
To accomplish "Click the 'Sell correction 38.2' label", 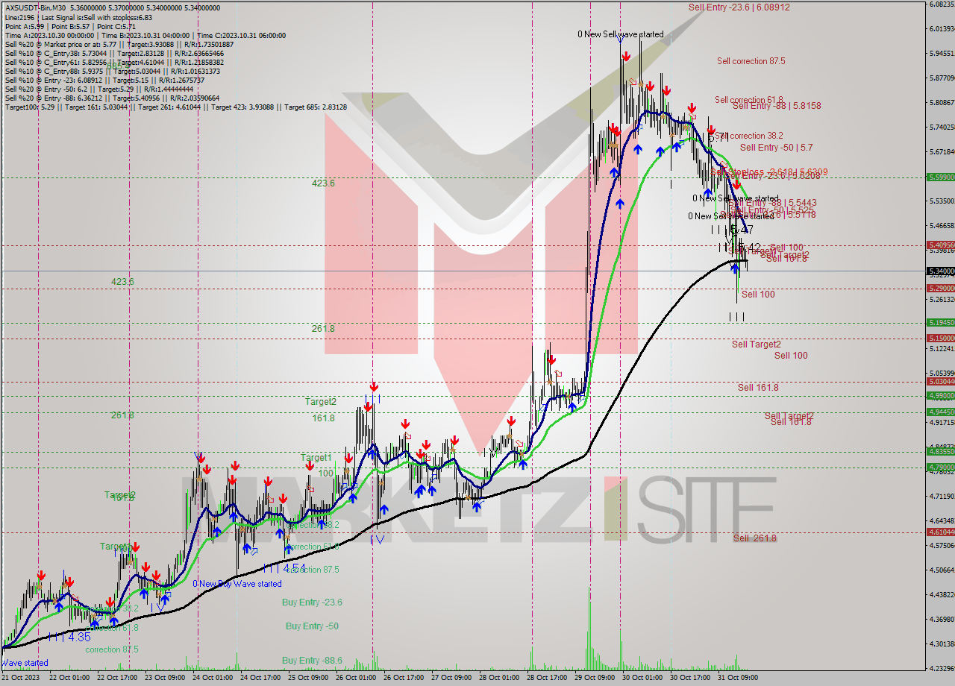I will click(749, 136).
